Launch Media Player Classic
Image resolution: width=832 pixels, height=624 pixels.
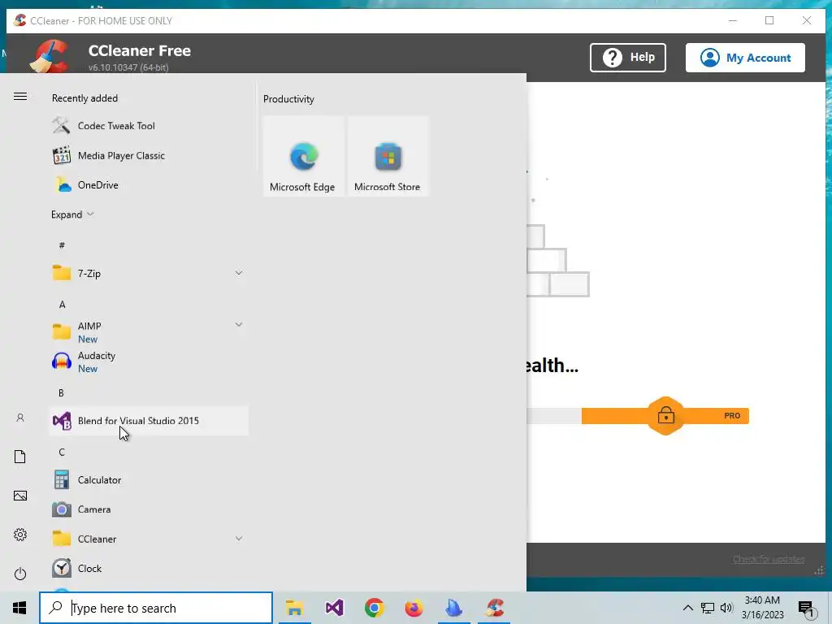coord(149,155)
